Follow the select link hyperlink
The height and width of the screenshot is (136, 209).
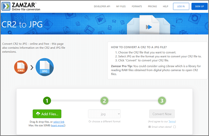[x=59, y=122]
